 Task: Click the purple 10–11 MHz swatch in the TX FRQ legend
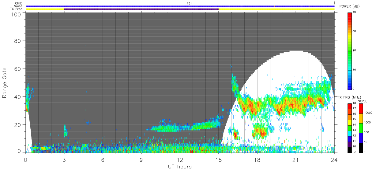click(x=350, y=144)
